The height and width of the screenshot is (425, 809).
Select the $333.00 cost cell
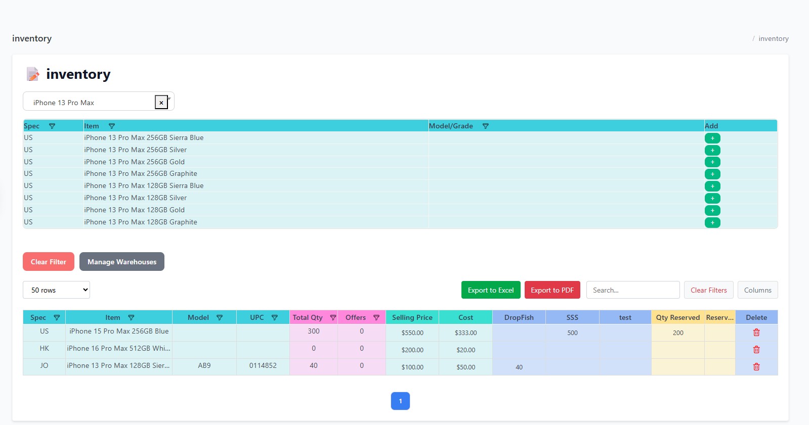tap(466, 333)
